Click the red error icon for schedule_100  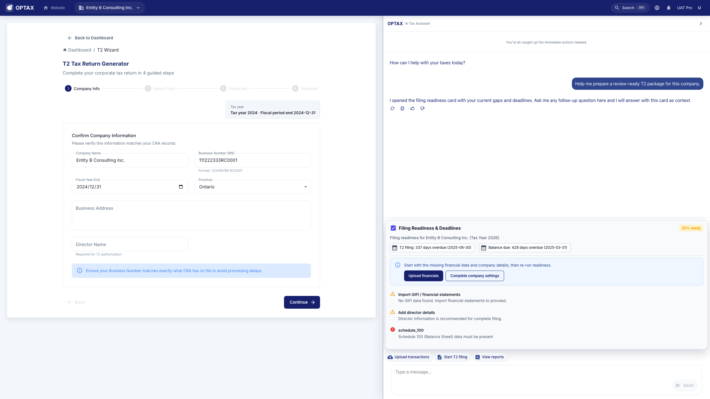click(393, 330)
